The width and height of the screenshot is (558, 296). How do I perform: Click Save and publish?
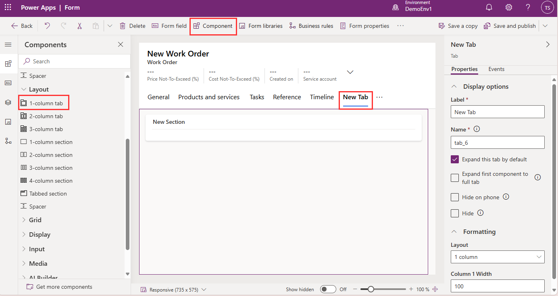point(510,26)
